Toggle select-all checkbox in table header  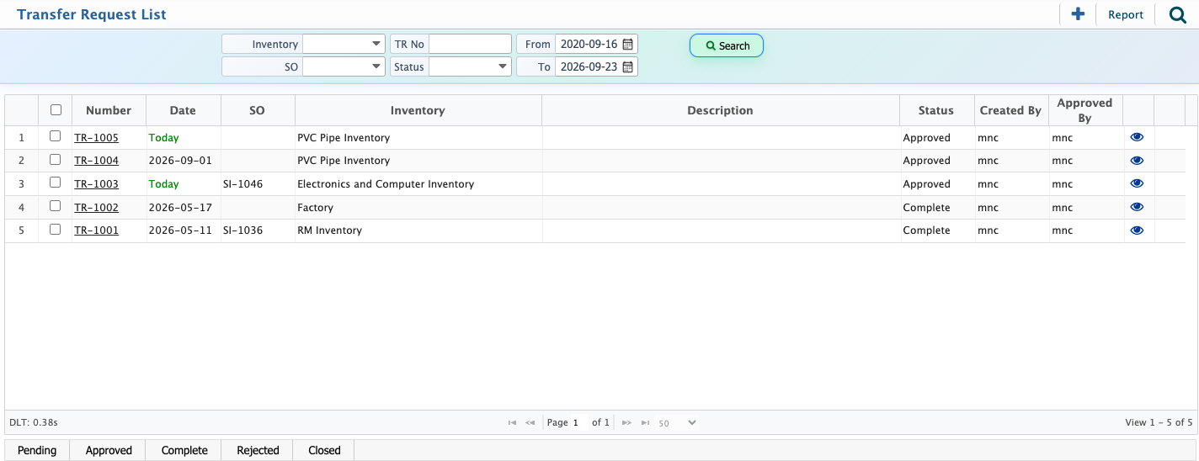tap(56, 109)
